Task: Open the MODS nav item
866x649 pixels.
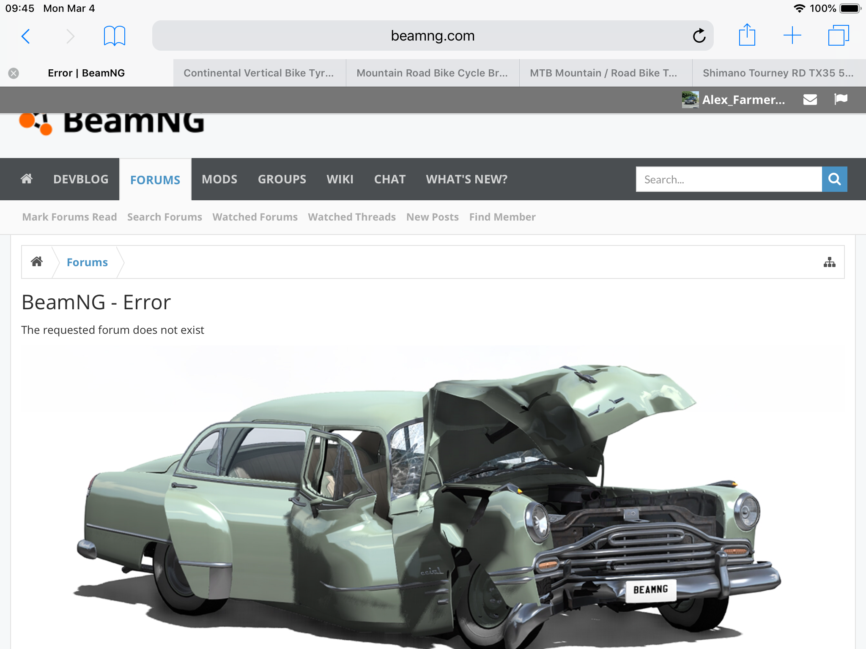Action: [219, 179]
